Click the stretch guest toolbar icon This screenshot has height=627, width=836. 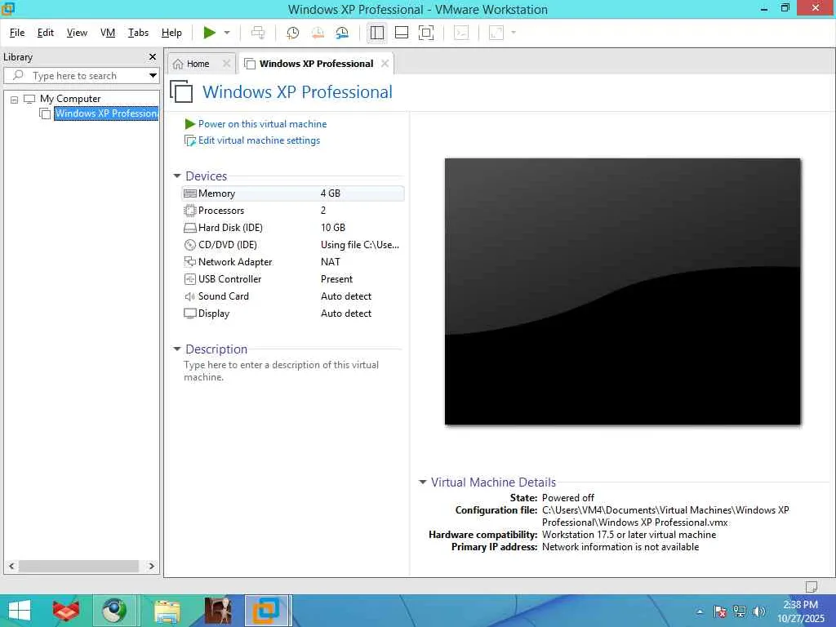pos(496,33)
